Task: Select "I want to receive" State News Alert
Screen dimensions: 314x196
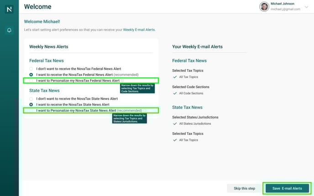Action: click(x=31, y=104)
